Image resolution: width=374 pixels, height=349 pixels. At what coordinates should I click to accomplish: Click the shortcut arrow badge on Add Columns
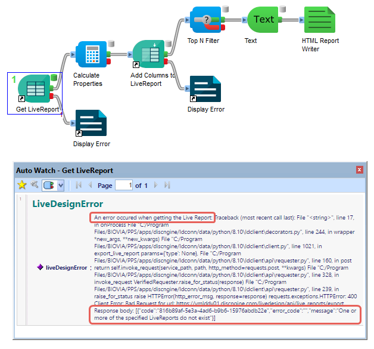coord(136,65)
